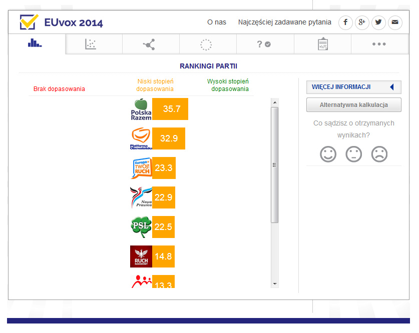Viewport: 419px width, 333px height.
Task: Send results by email icon
Action: (395, 22)
